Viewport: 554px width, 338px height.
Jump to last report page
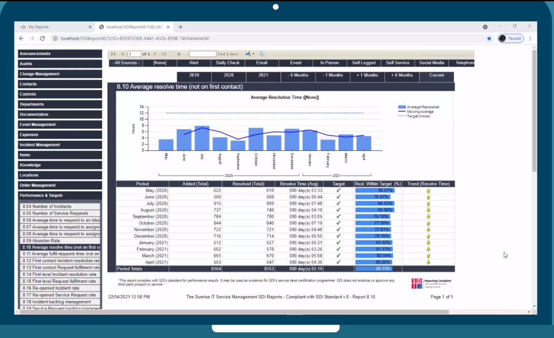point(164,54)
